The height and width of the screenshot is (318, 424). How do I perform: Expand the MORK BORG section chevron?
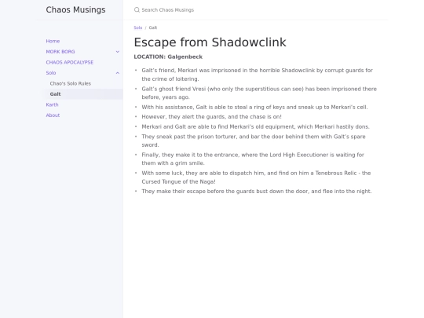(117, 52)
